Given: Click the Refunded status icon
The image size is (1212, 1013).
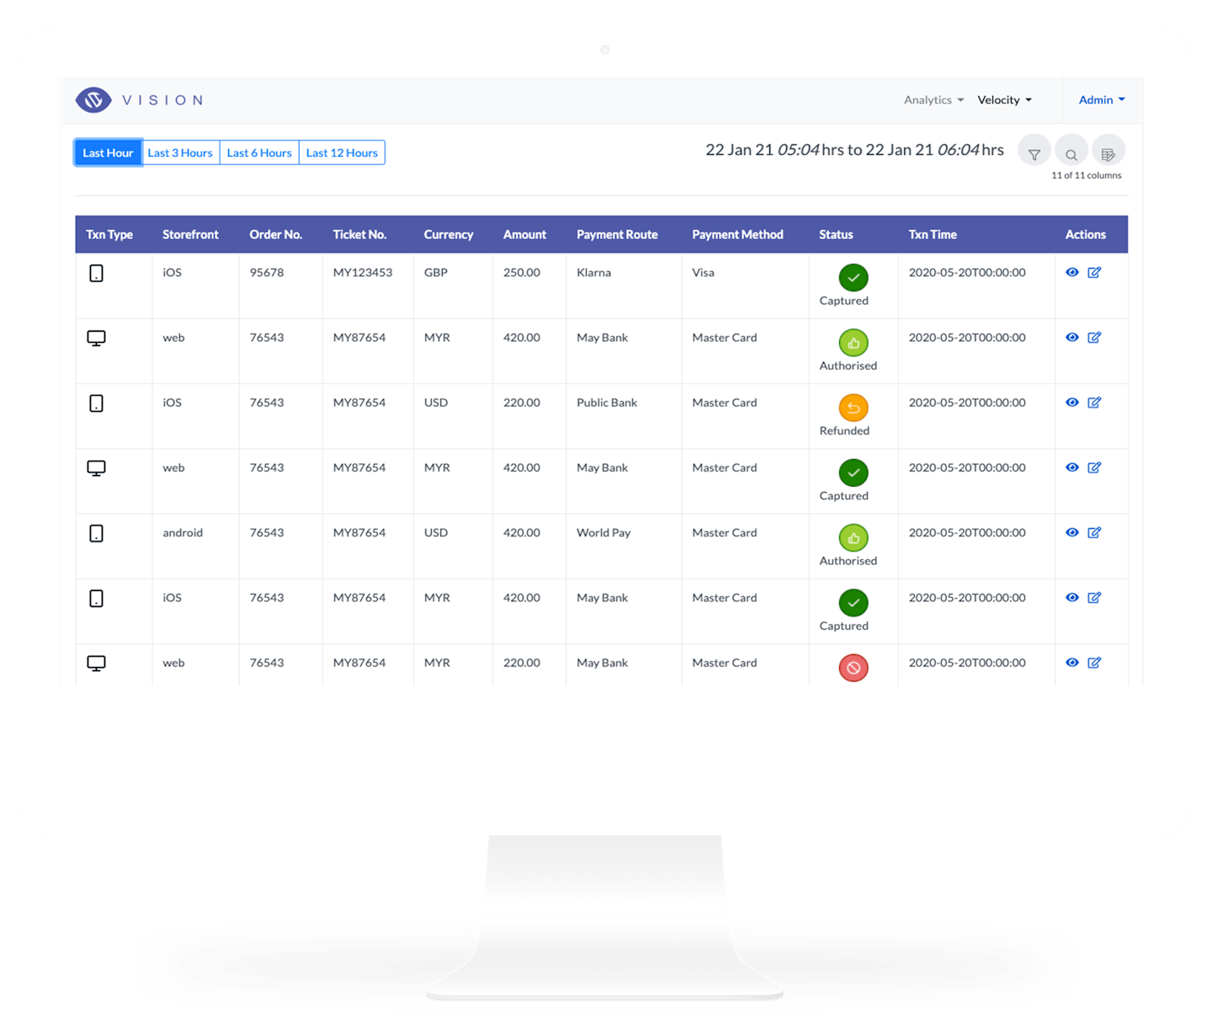Looking at the screenshot, I should coord(853,408).
